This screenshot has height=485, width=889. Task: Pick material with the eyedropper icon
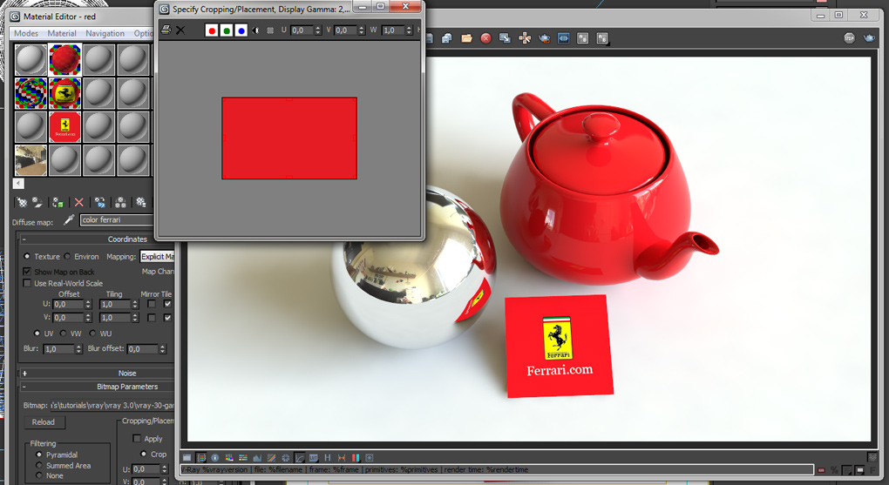pyautogui.click(x=69, y=220)
